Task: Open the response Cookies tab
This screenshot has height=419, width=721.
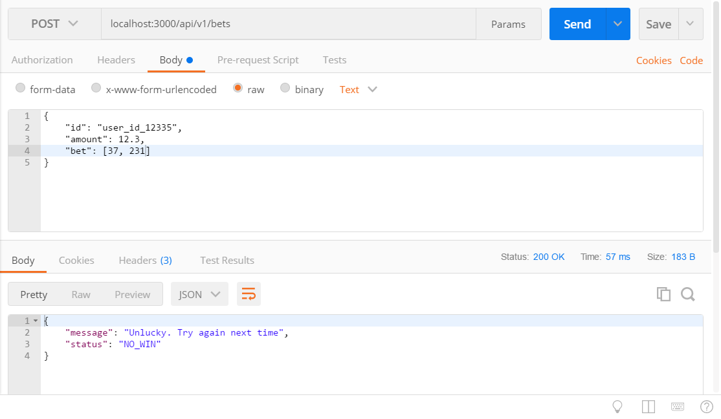Action: point(76,261)
